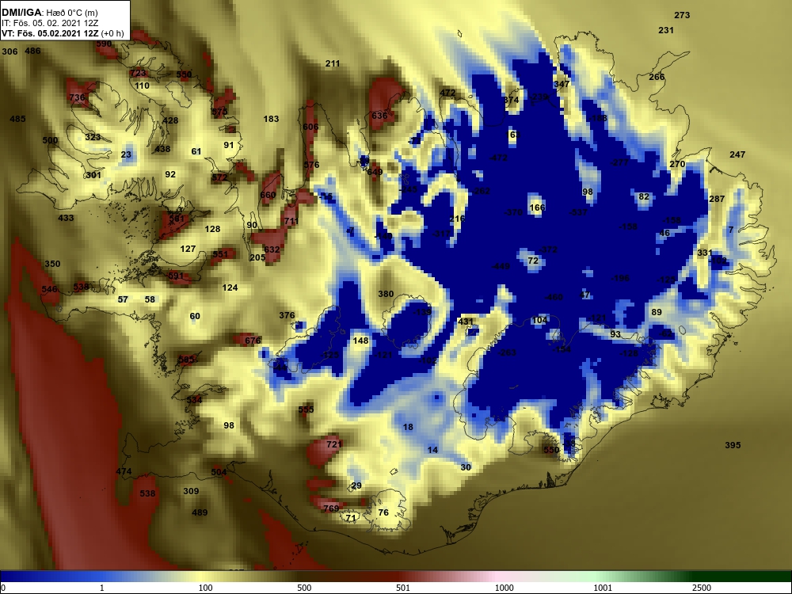Click the map value '489'
This screenshot has height=594, width=792.
[200, 512]
